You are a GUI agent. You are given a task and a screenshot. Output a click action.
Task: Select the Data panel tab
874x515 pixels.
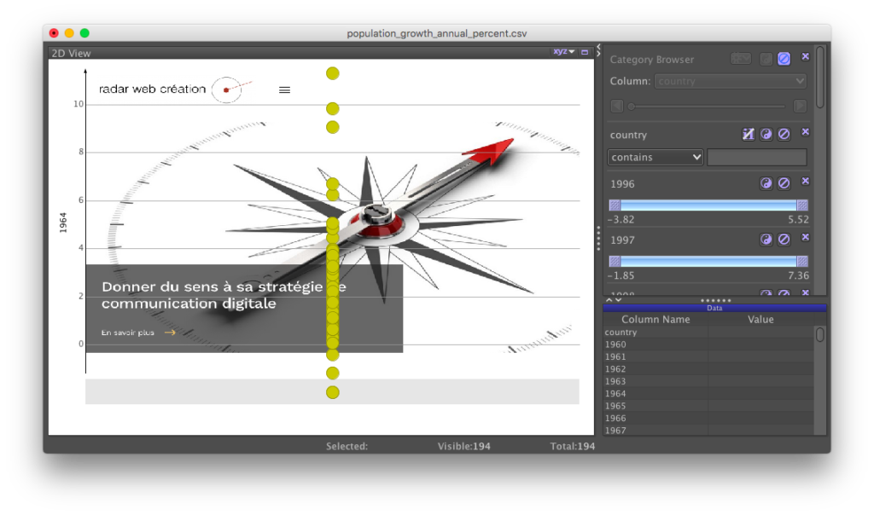[715, 308]
